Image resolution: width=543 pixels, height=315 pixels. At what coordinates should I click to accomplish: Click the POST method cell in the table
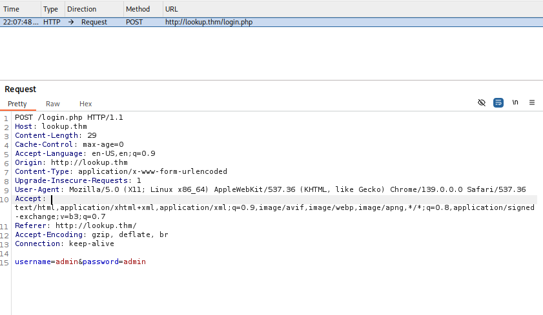point(134,22)
